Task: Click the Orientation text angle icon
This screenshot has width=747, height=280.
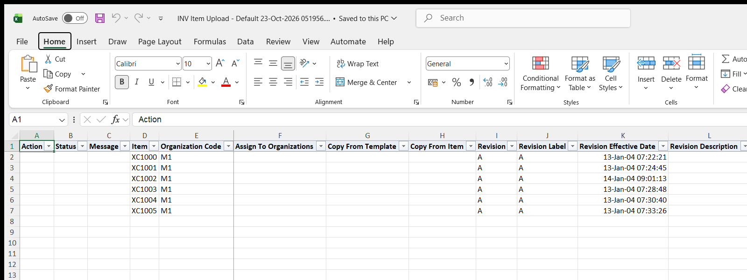Action: point(305,63)
